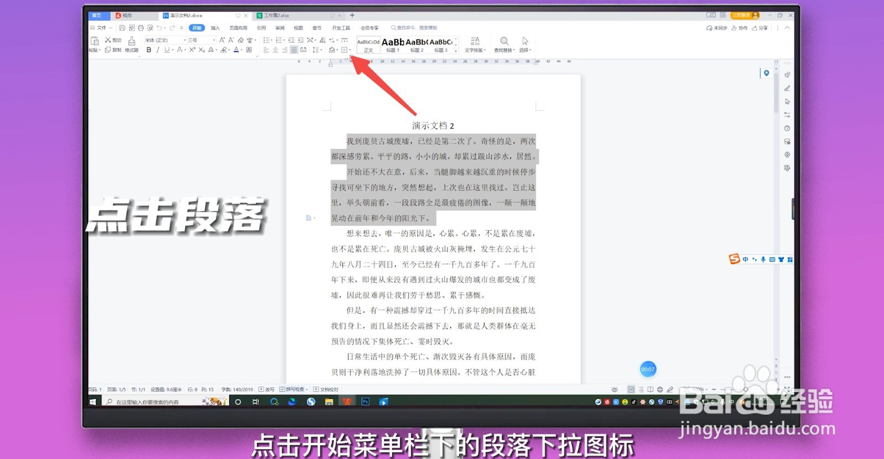Switch to page view icon in status bar

tap(631, 389)
